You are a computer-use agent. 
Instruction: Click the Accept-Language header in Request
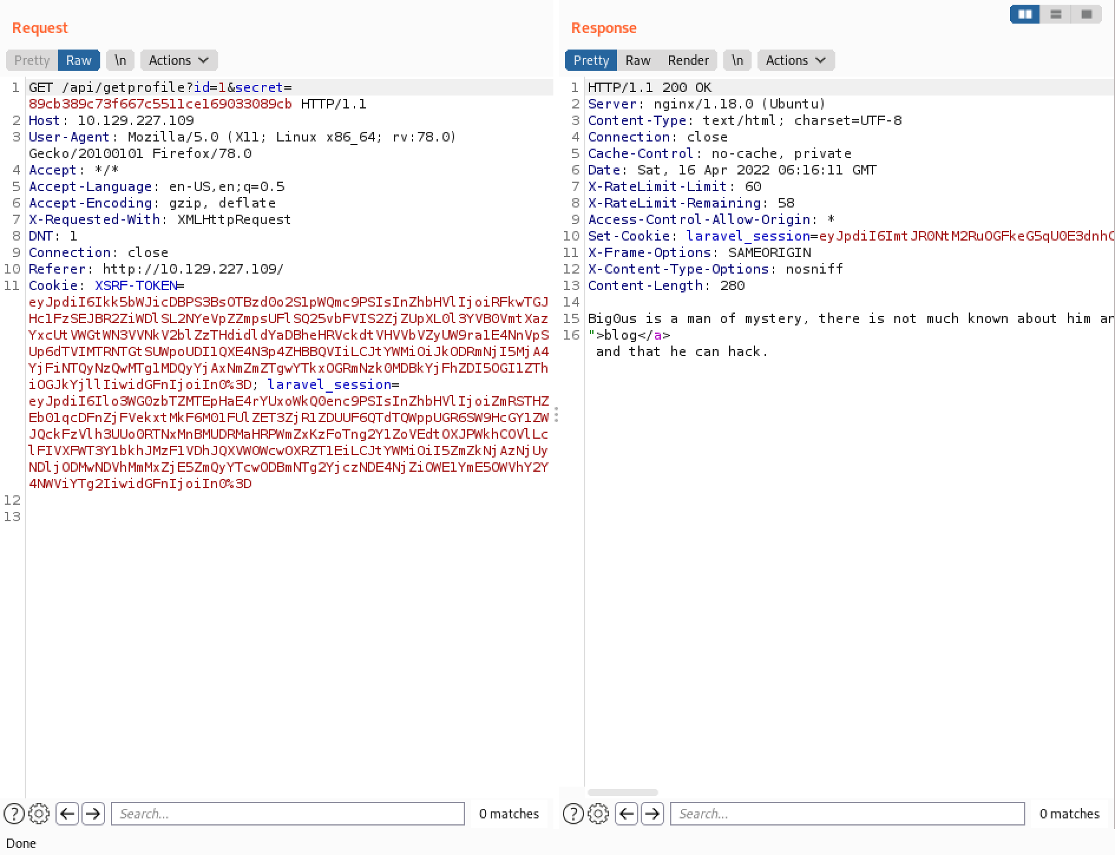[x=157, y=186]
